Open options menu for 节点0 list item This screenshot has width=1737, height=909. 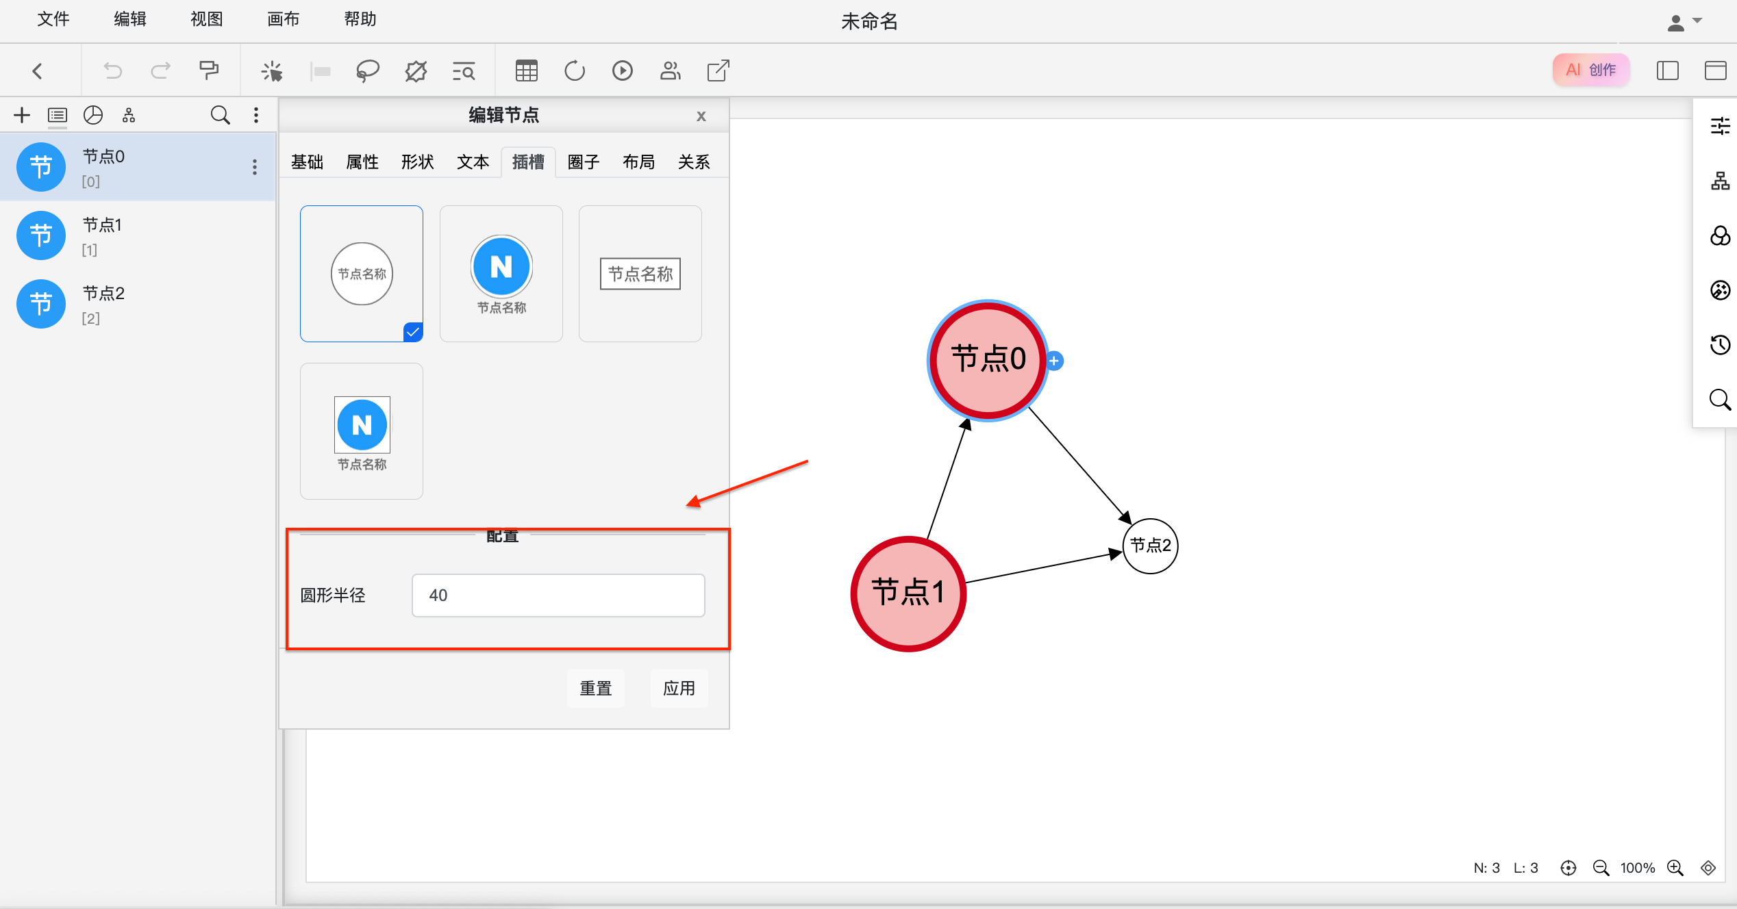[x=255, y=167]
